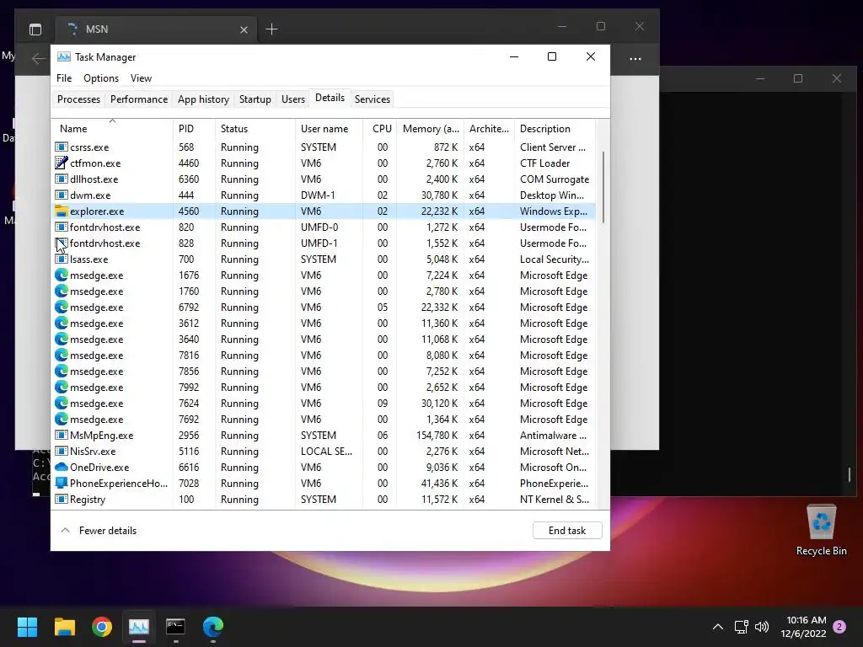Click the CTF Loader description

(545, 163)
